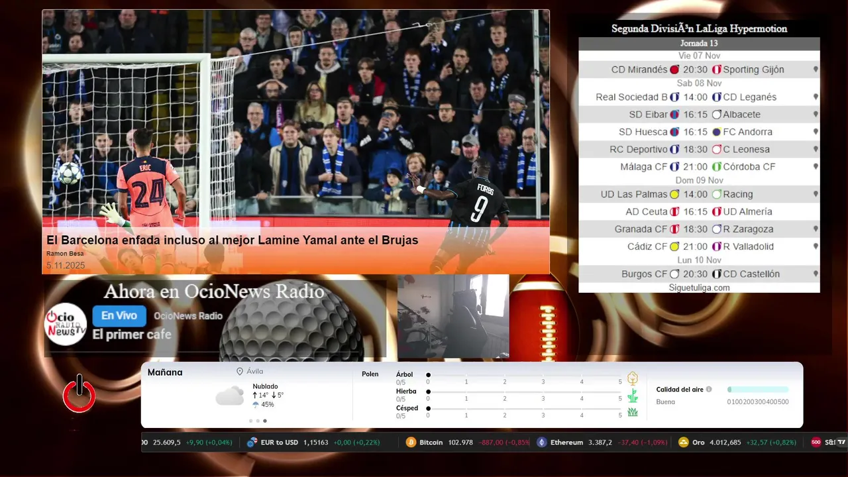Click the Córdoba CF green crest
The height and width of the screenshot is (477, 848).
(716, 167)
